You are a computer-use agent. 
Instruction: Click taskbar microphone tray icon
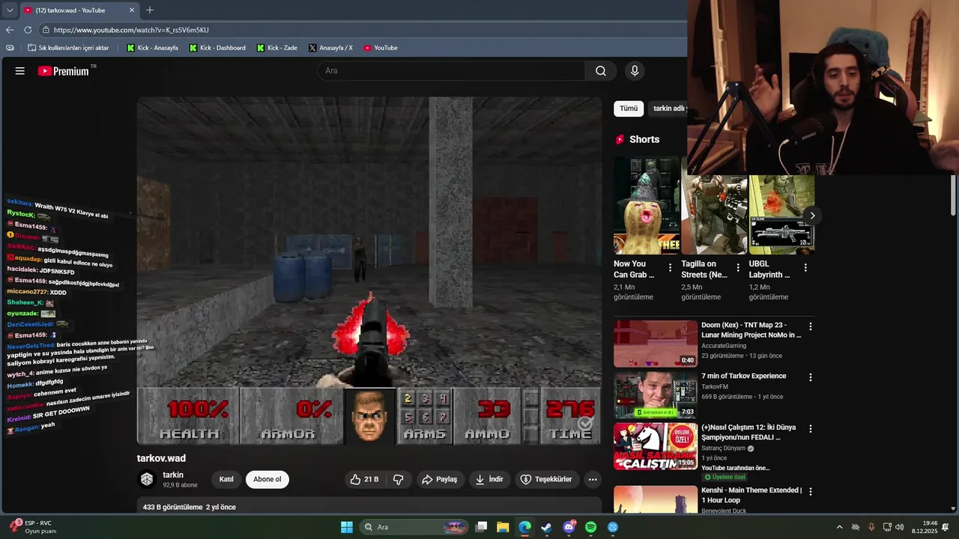(871, 527)
